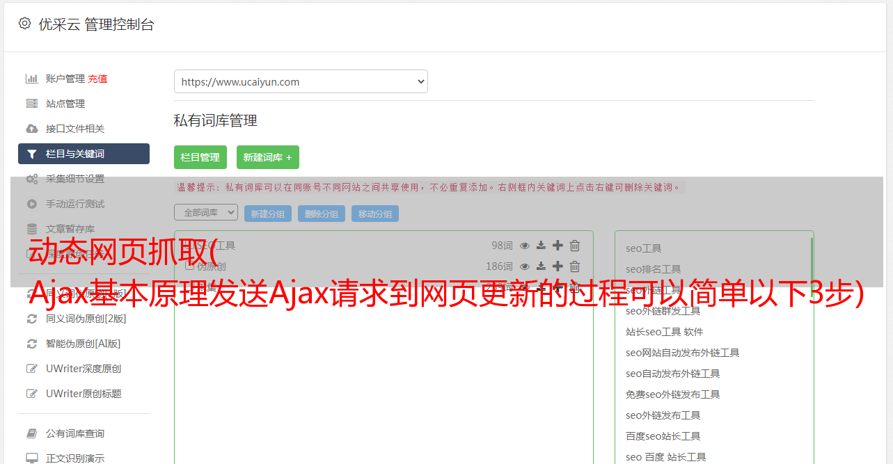Open the 全部词库 group dropdown
893x464 pixels.
point(206,212)
